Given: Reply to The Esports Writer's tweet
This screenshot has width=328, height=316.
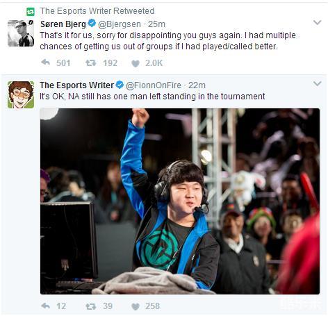Looking at the screenshot, I should [x=45, y=306].
